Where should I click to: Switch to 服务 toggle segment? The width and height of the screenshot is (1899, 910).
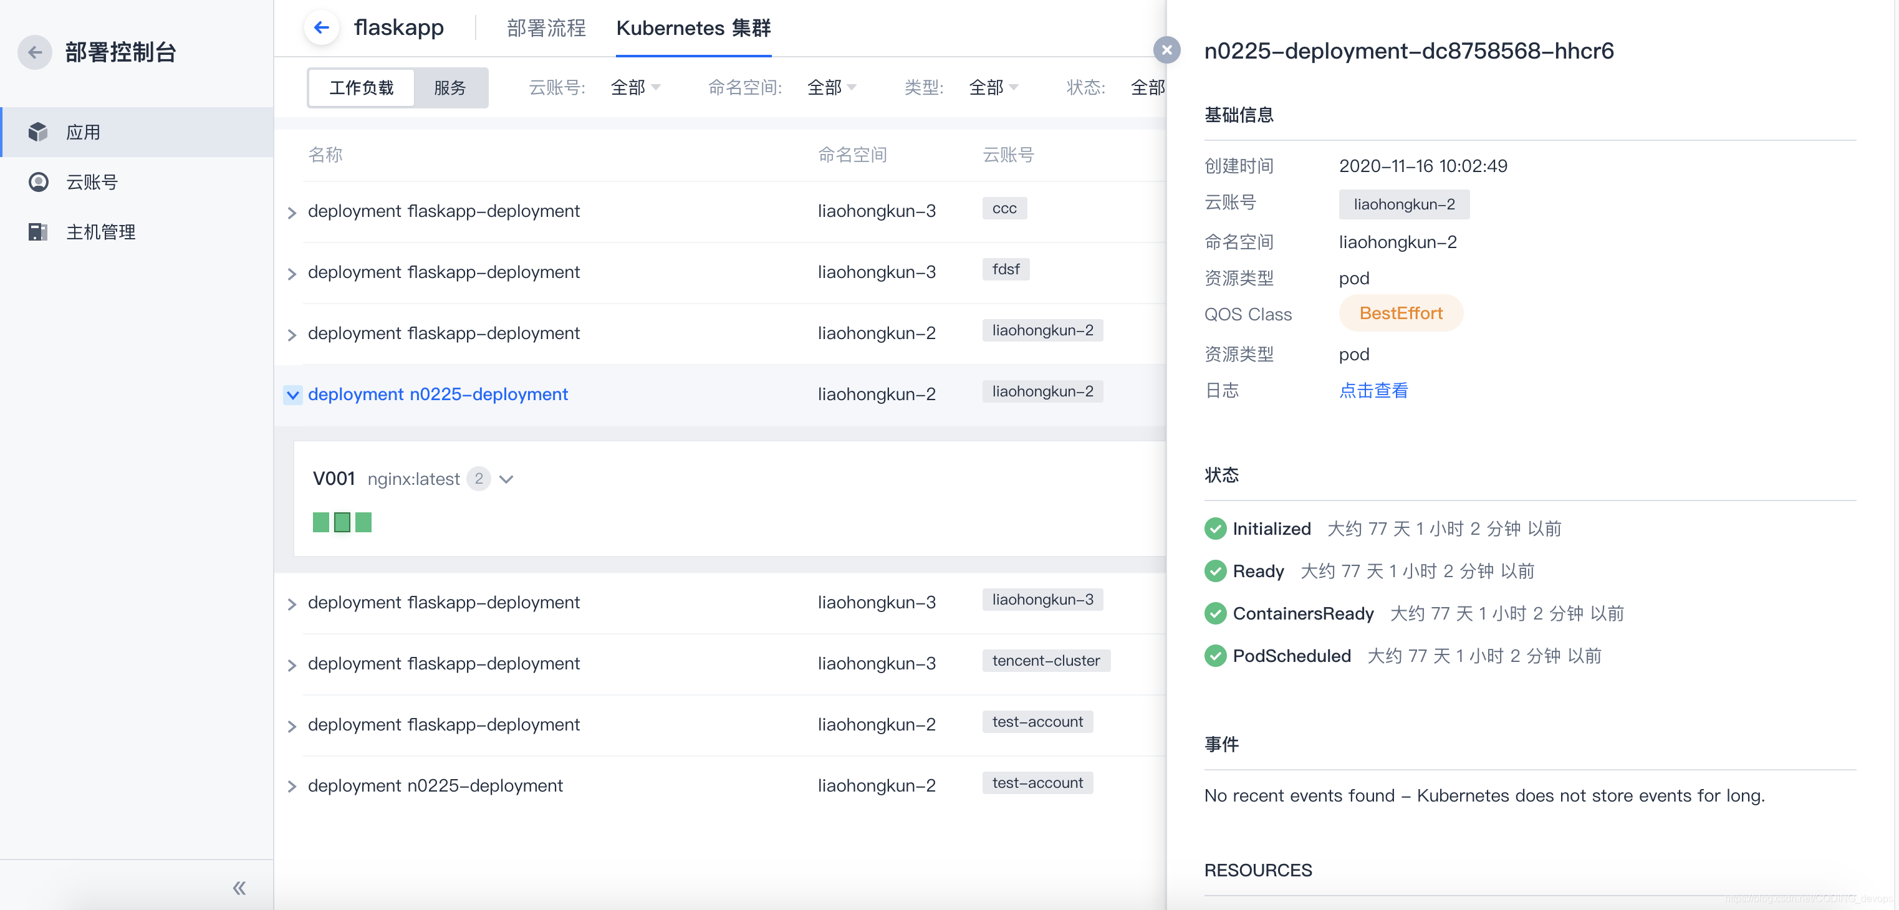click(450, 88)
